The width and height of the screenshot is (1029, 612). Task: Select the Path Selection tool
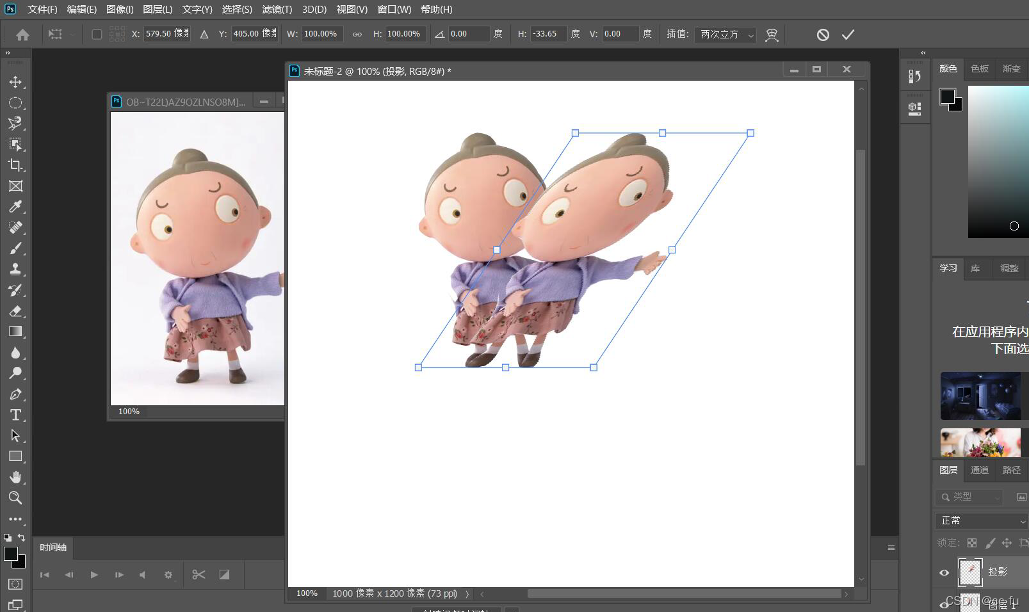[15, 436]
